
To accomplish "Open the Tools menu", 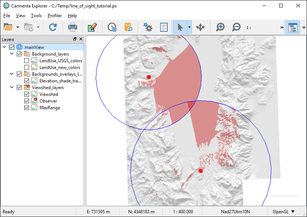I will click(36, 16).
